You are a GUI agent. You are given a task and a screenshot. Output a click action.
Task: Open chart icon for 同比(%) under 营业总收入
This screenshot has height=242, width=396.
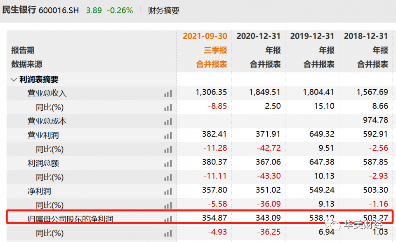[168, 108]
